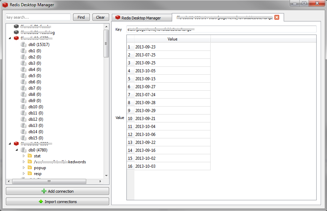This screenshot has width=327, height=211.
Task: Close the key tab with red X
Action: [277, 17]
